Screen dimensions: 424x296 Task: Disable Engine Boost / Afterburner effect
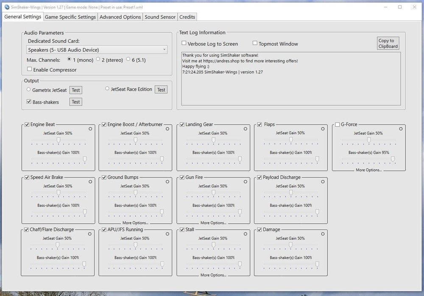[x=104, y=124]
